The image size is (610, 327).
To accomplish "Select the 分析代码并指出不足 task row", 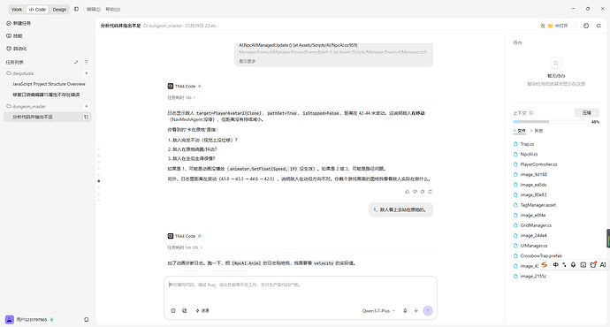I will (47, 117).
